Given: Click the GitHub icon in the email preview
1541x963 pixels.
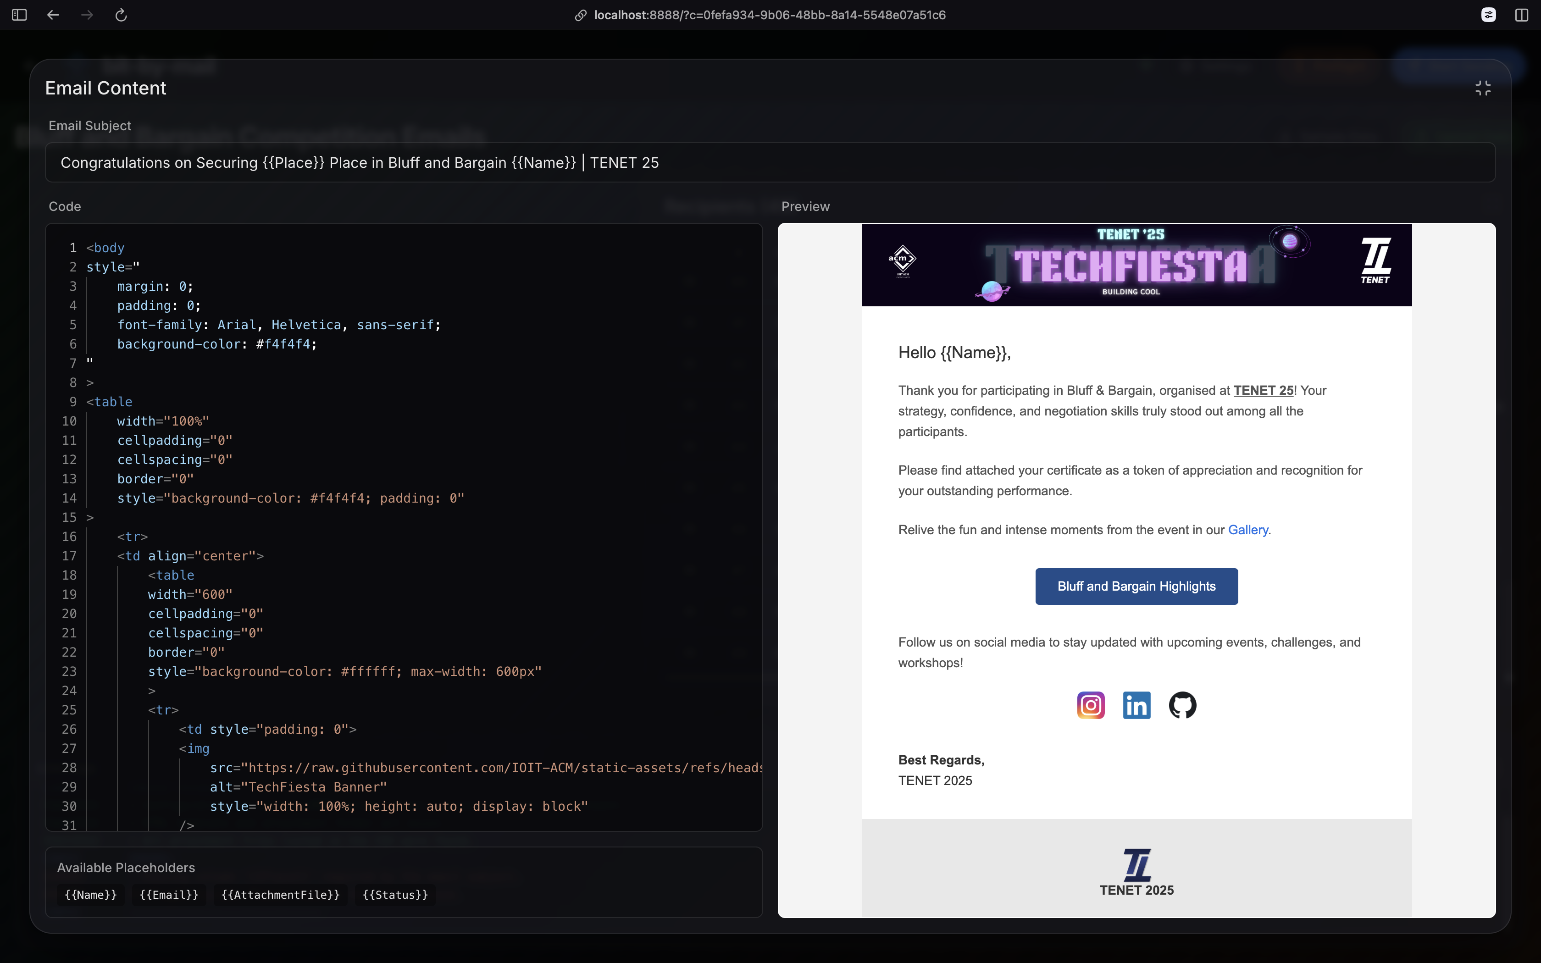Looking at the screenshot, I should pyautogui.click(x=1182, y=704).
